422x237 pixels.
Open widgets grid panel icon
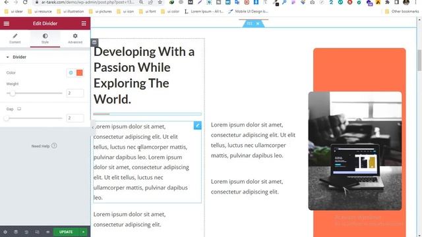click(x=84, y=24)
